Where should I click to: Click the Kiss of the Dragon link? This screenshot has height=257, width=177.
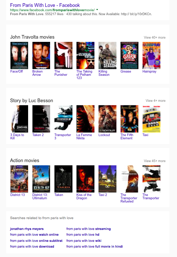[84, 196]
